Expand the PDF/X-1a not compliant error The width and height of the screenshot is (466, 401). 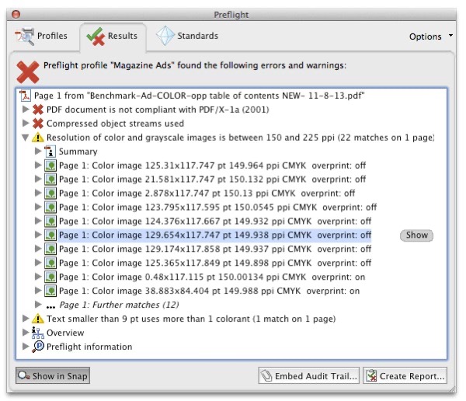pyautogui.click(x=26, y=109)
